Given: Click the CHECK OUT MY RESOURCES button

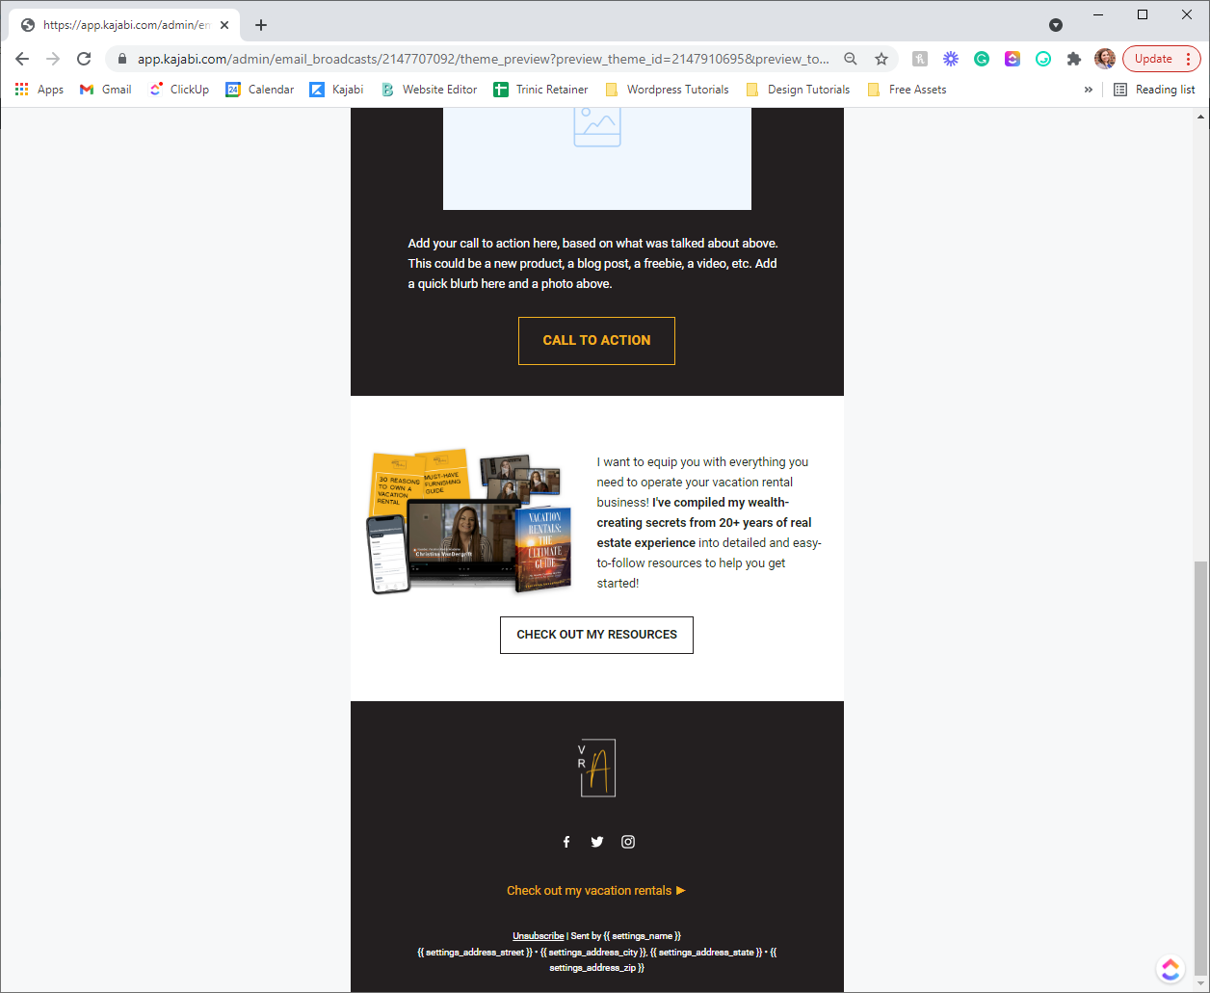Looking at the screenshot, I should 596,635.
